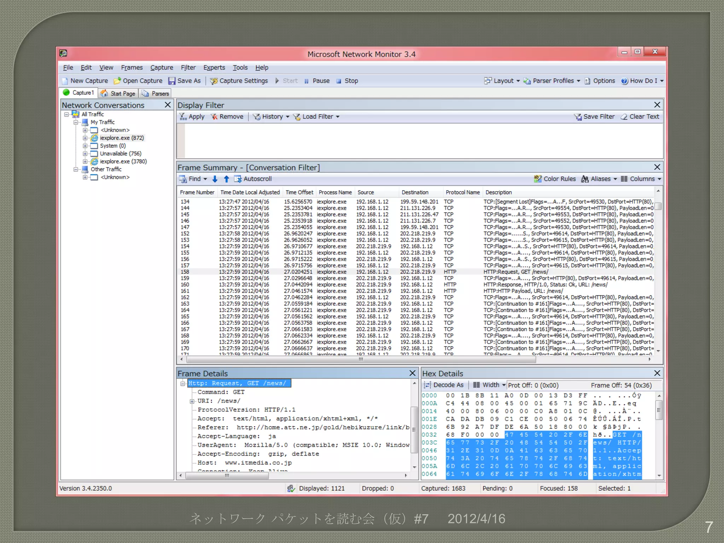Click the Save As disk icon
The width and height of the screenshot is (724, 543).
pos(172,81)
